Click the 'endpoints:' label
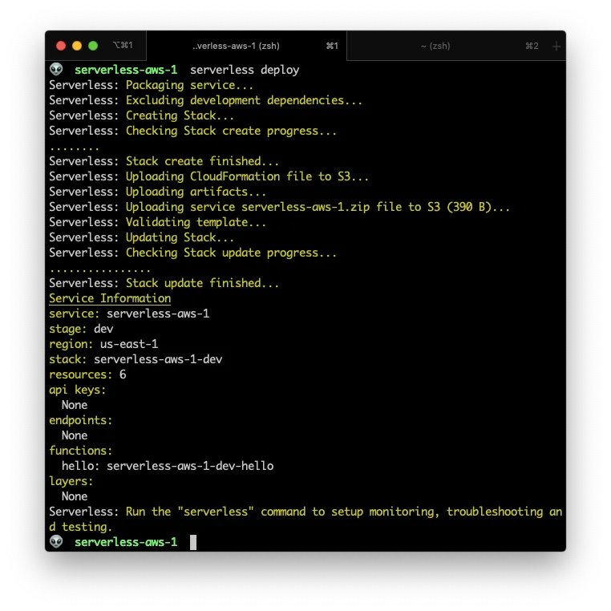611x611 pixels. point(81,420)
